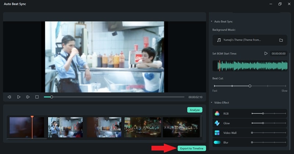The height and width of the screenshot is (154, 294).
Task: Click Export to Timeline button
Action: pyautogui.click(x=191, y=148)
